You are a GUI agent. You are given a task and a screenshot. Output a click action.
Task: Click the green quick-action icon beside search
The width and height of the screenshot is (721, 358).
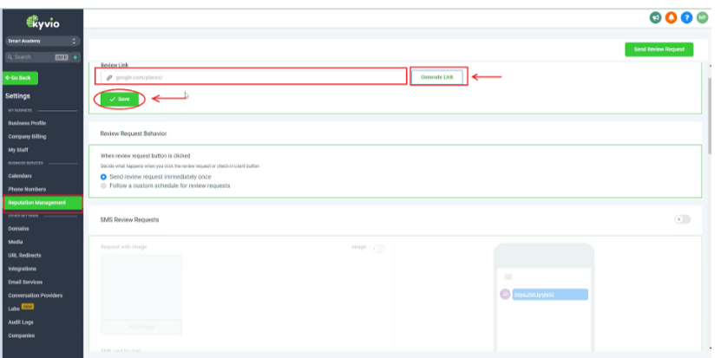point(75,57)
